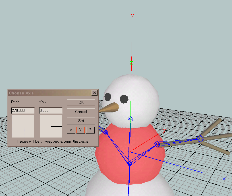This screenshot has width=232, height=196.
Task: Select the snowman's right black eye
Action: pos(124,99)
